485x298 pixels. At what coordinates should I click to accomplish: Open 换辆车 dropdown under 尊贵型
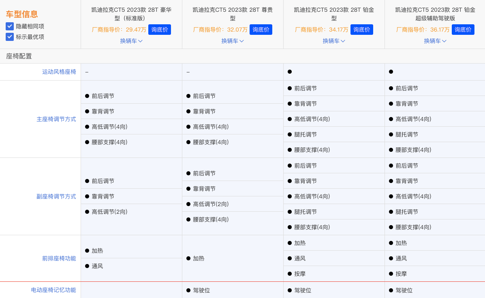point(233,41)
